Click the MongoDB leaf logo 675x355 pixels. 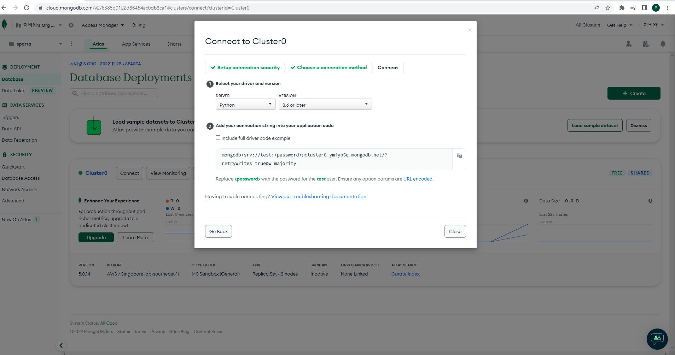(x=4, y=24)
